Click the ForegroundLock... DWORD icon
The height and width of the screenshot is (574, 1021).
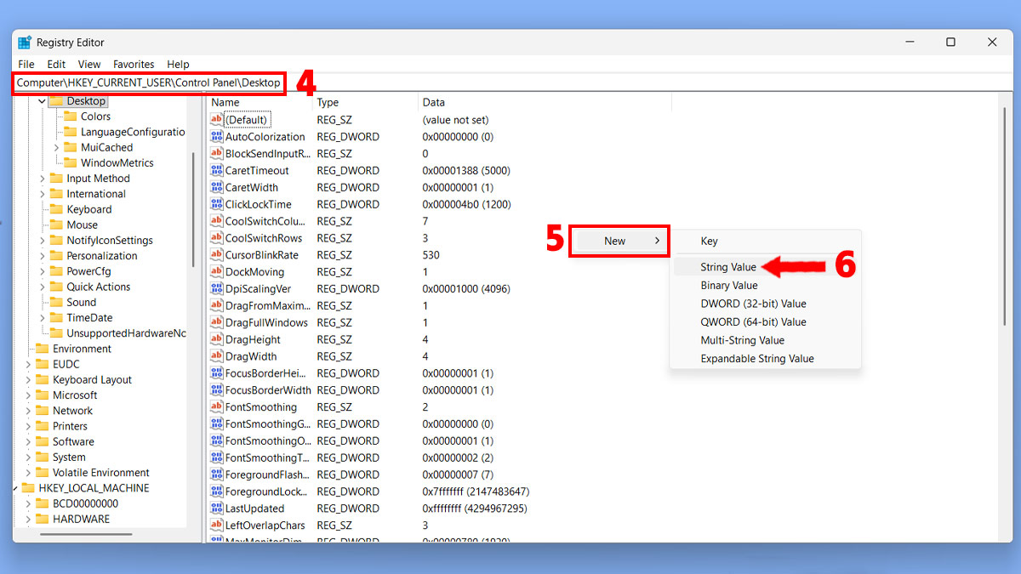pyautogui.click(x=216, y=492)
